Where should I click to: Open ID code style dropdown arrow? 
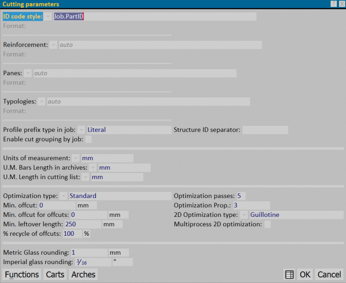coord(48,17)
